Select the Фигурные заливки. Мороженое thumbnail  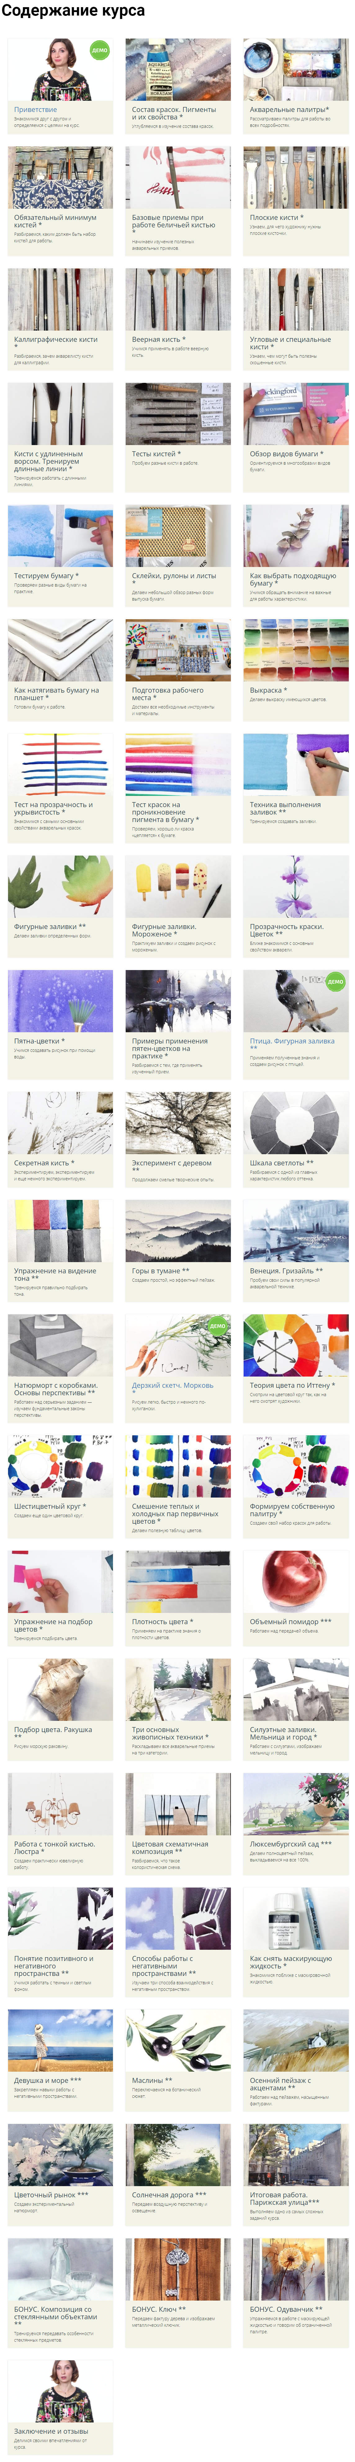[177, 886]
